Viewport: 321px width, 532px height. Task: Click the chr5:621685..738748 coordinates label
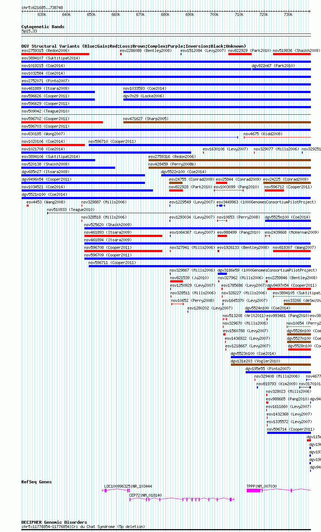click(x=42, y=8)
